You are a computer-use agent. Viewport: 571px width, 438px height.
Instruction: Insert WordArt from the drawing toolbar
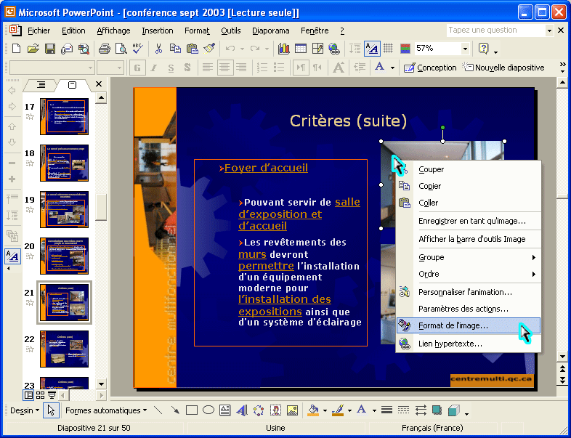(x=242, y=410)
